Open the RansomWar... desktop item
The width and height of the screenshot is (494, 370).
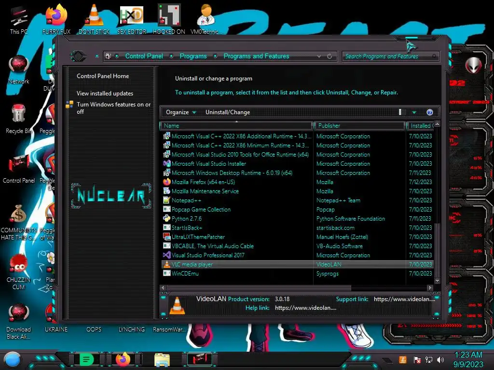(x=169, y=330)
